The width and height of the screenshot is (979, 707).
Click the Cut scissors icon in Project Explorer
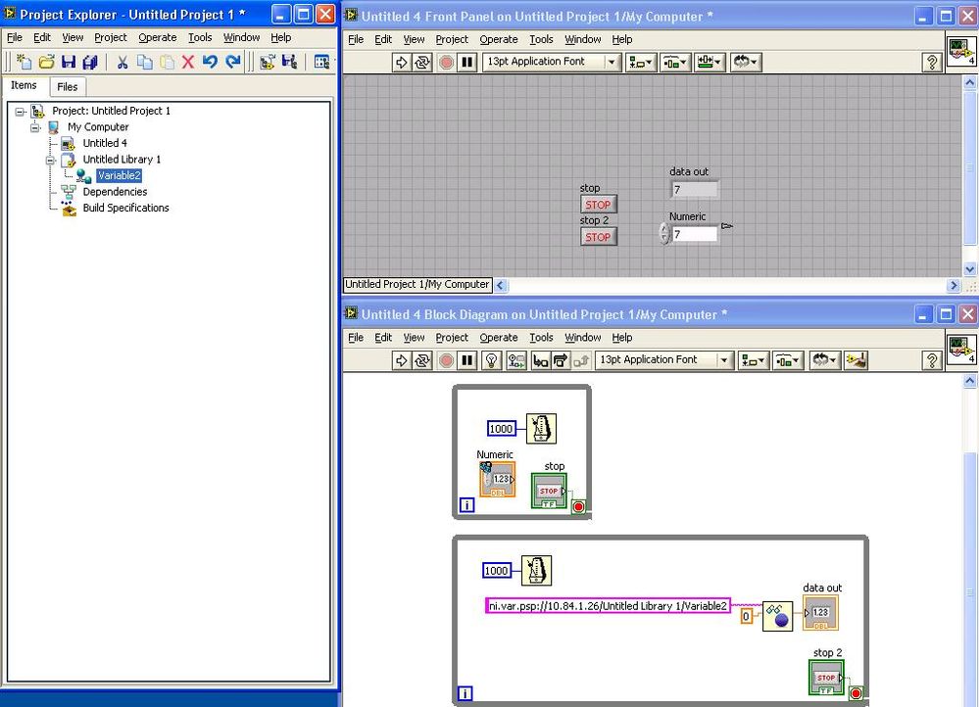tap(122, 62)
